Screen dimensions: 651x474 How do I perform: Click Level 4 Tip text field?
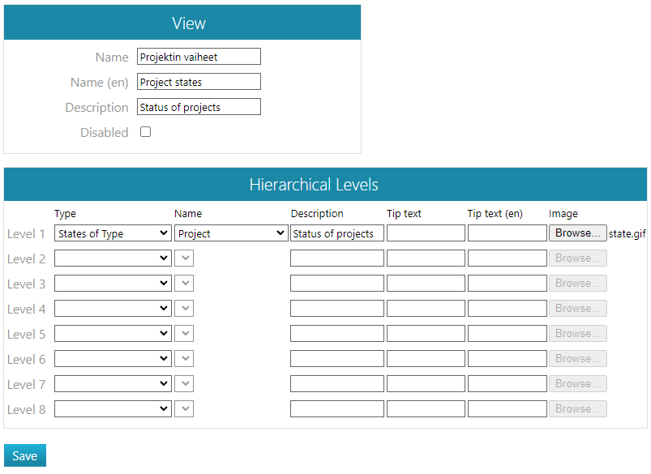[426, 309]
